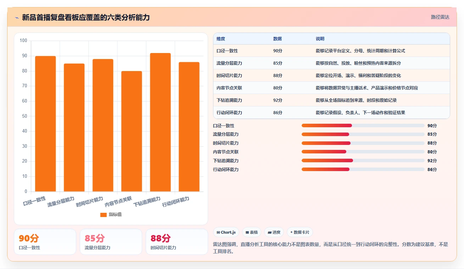Image resolution: width=464 pixels, height=269 pixels.
Task: Click the 路径雷达 label in header
Action: coord(440,17)
